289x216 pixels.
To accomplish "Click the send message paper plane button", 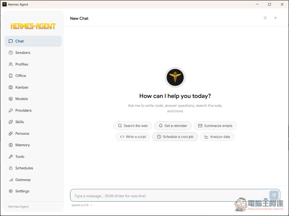I will (x=274, y=195).
